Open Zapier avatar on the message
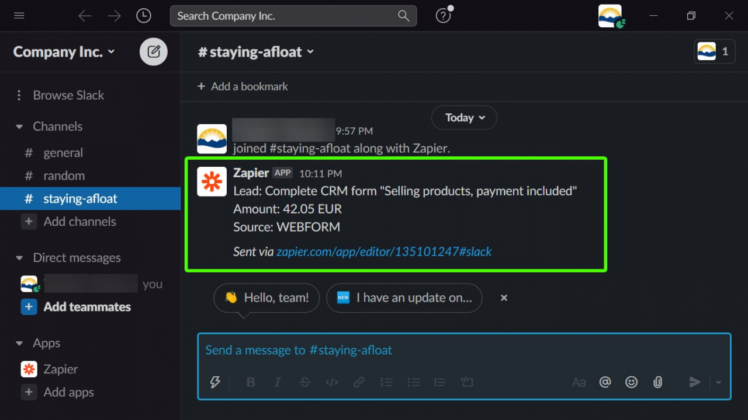Screen dimensions: 748x420 [x=212, y=181]
